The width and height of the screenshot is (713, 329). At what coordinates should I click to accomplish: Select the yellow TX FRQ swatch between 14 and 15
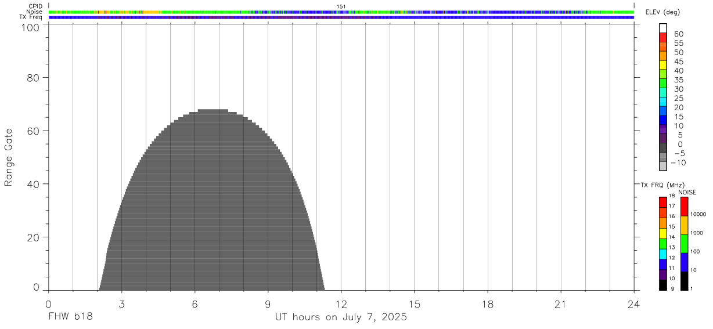pyautogui.click(x=663, y=233)
